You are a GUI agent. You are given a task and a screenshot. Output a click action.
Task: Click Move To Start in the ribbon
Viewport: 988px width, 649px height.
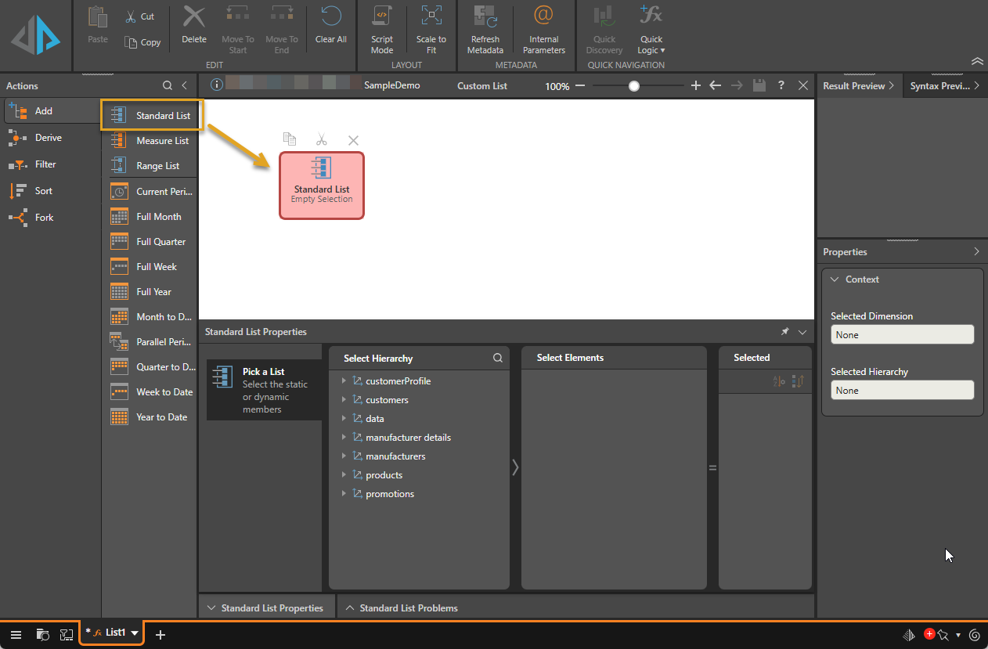click(238, 30)
